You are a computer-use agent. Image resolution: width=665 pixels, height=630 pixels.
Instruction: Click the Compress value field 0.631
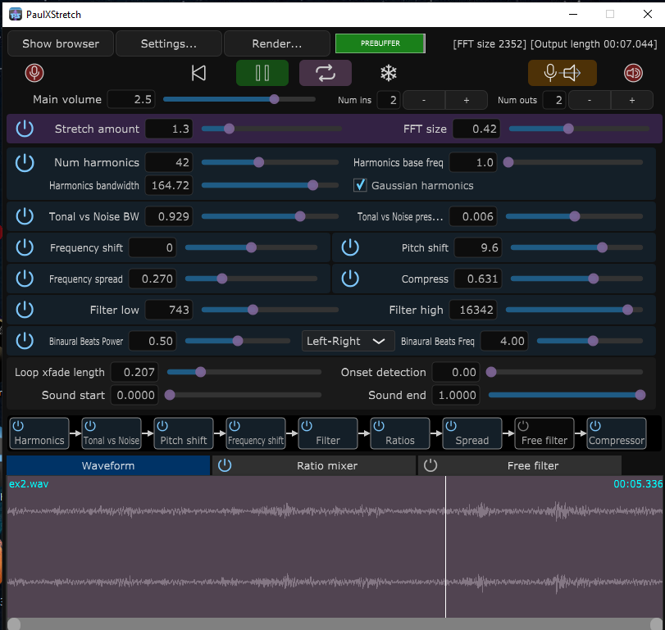coord(478,279)
